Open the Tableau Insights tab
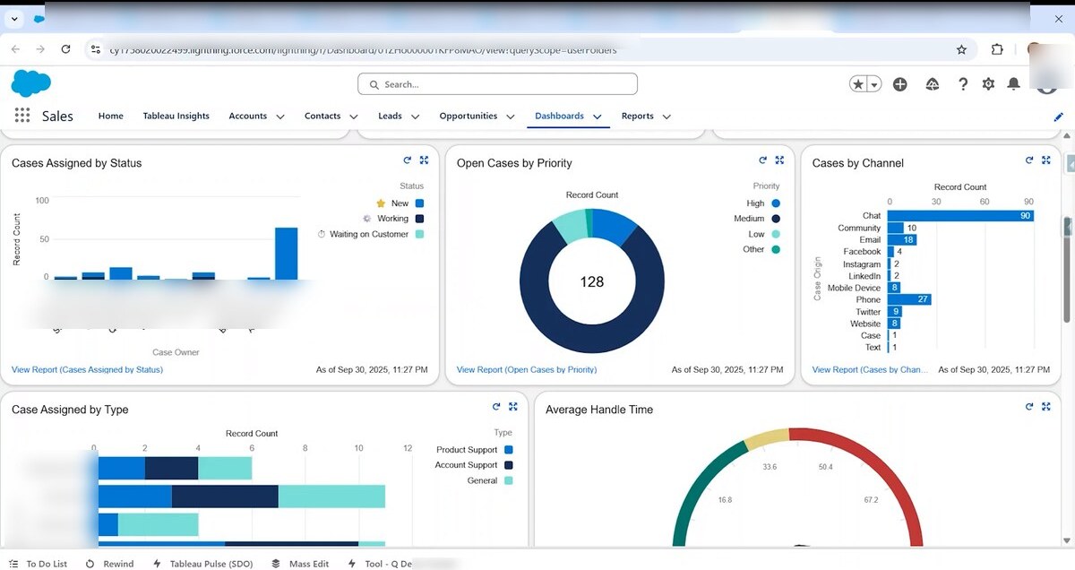 pos(176,116)
